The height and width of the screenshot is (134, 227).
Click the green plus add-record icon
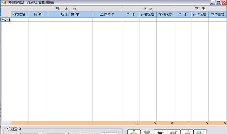point(134,132)
